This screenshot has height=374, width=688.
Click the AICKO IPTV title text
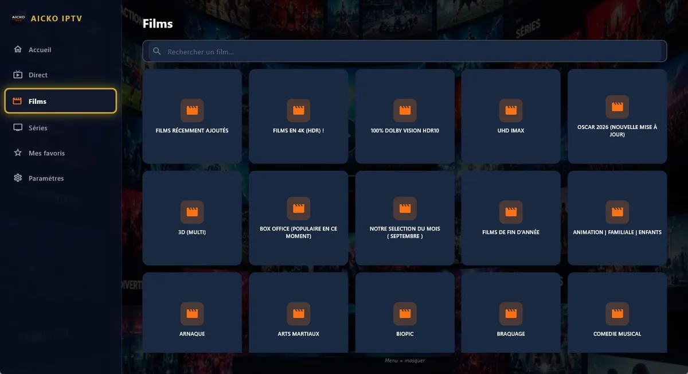point(57,18)
